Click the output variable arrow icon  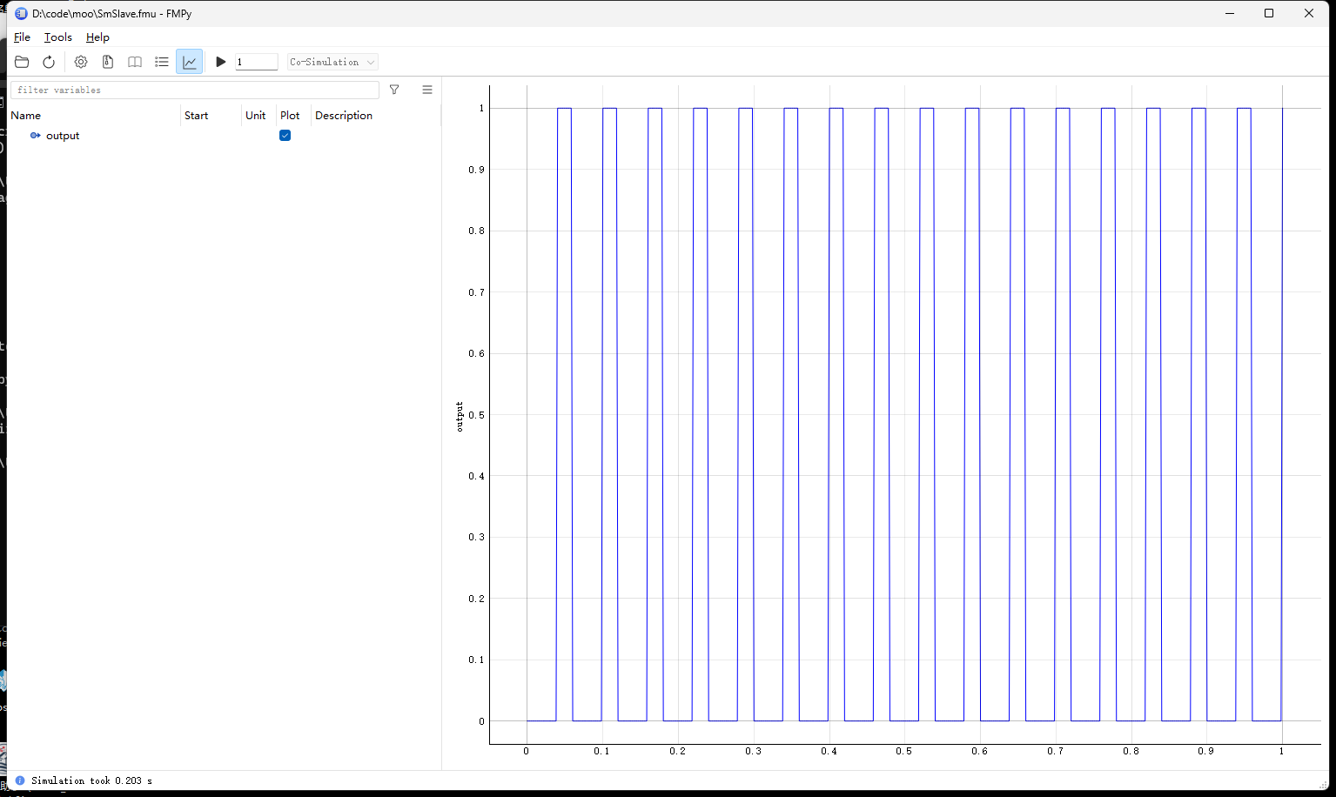pyautogui.click(x=36, y=136)
